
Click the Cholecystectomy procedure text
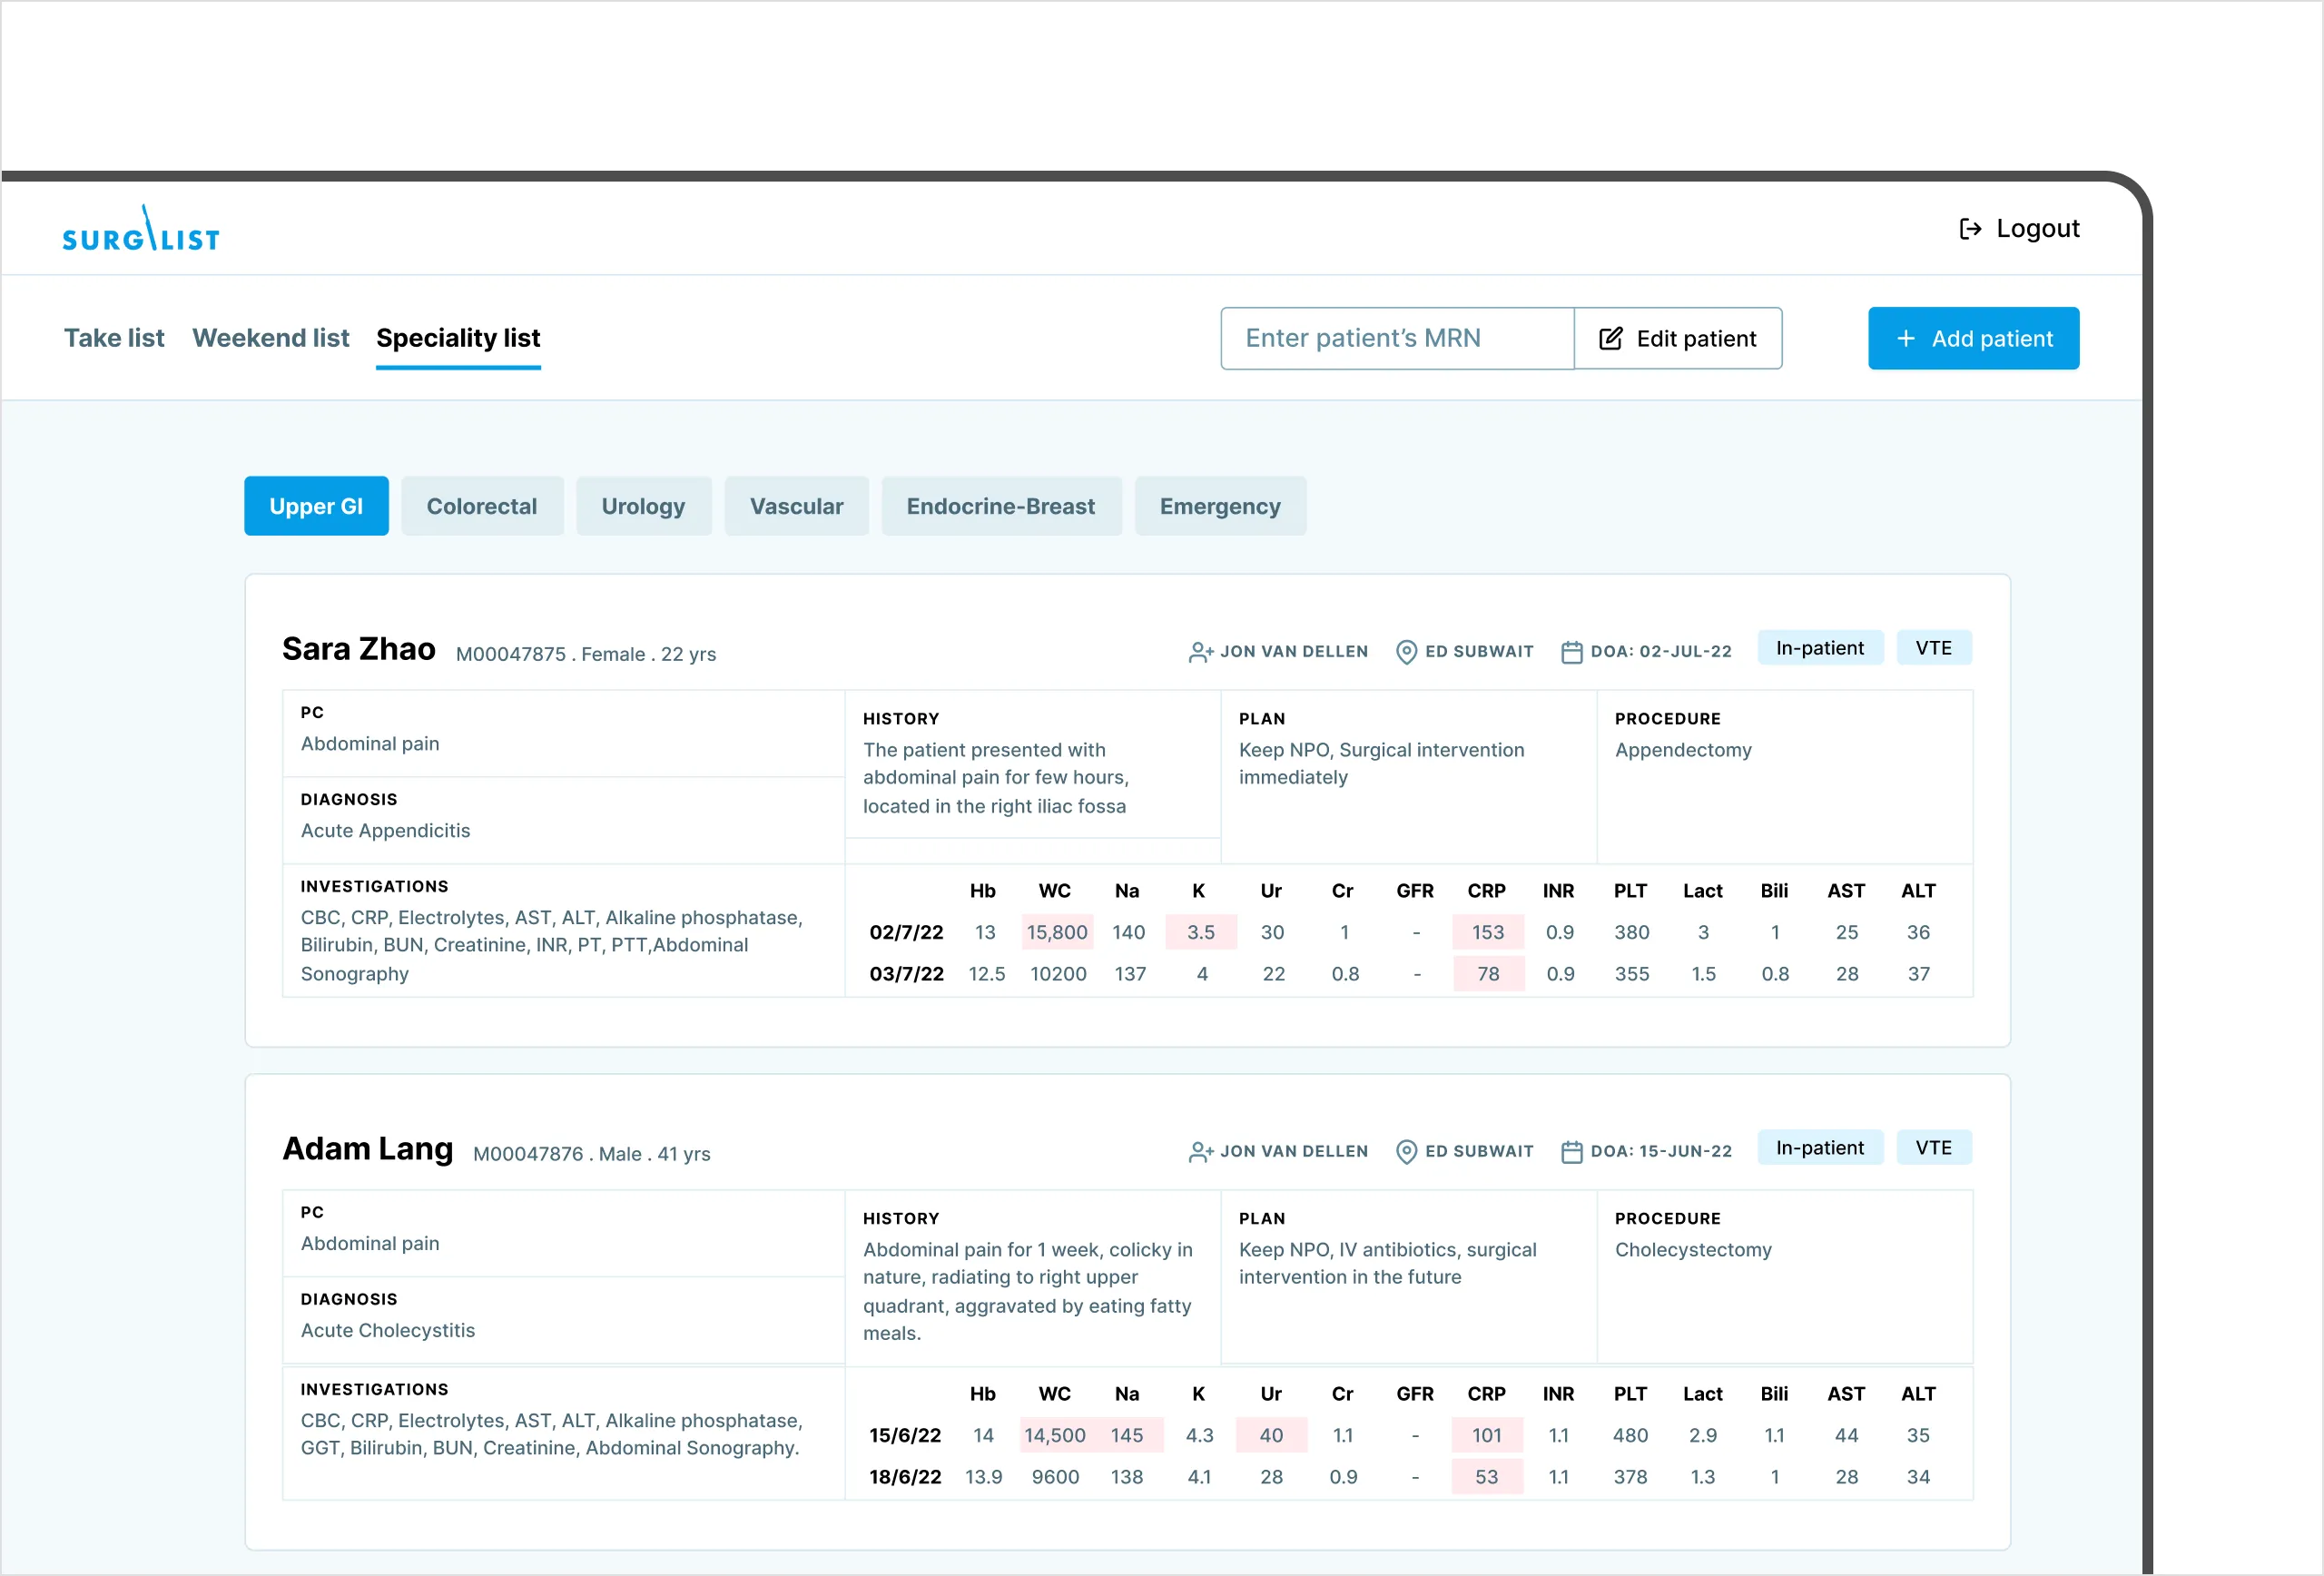(1693, 1250)
